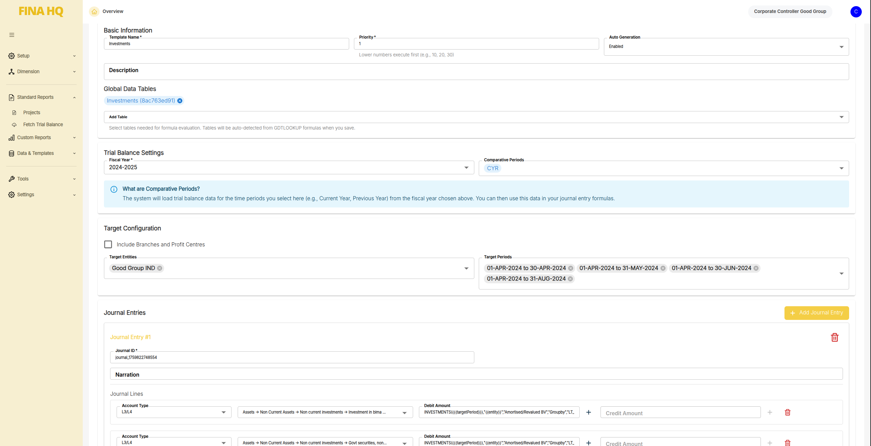Remove the Investments (8ac763ed91) table chip
Viewport: 871px width, 446px height.
(180, 101)
